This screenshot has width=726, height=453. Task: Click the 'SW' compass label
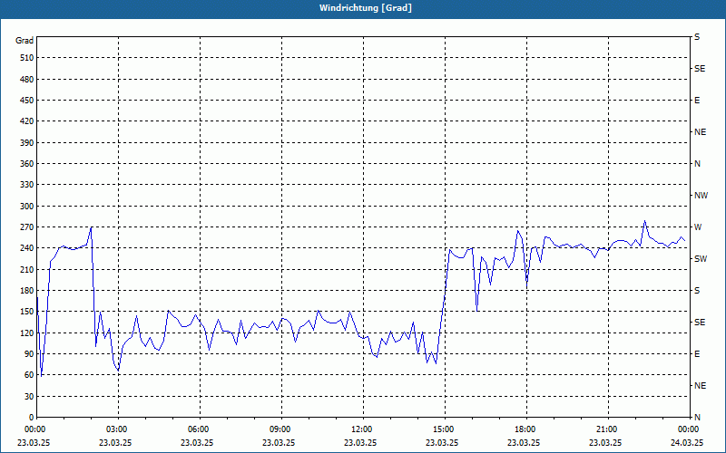point(701,259)
